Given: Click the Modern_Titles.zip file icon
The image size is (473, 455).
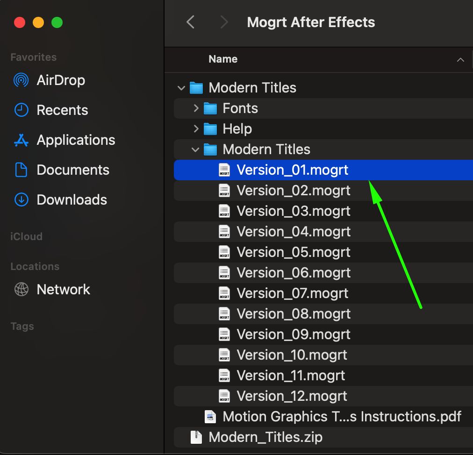Looking at the screenshot, I should point(196,437).
